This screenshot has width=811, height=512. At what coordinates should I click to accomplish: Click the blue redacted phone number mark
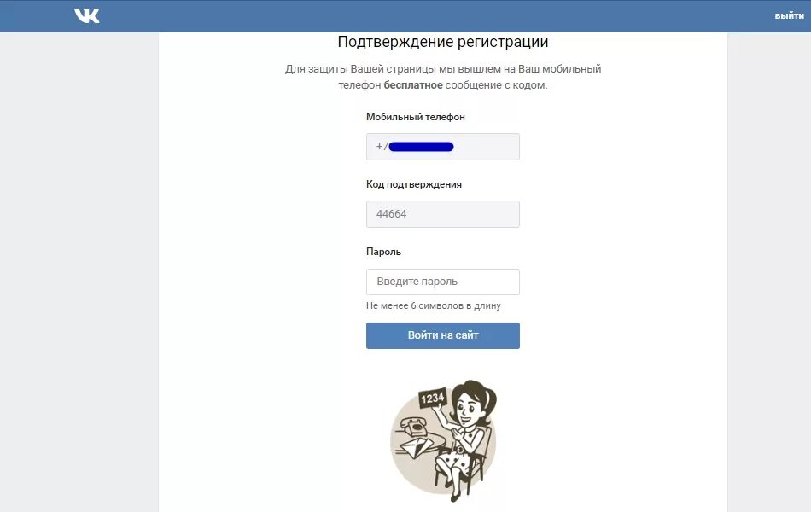[x=421, y=147]
